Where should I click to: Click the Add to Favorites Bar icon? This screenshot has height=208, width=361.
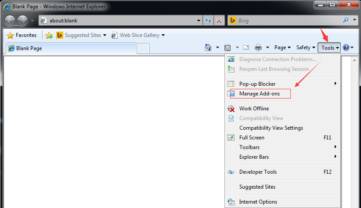[49, 35]
